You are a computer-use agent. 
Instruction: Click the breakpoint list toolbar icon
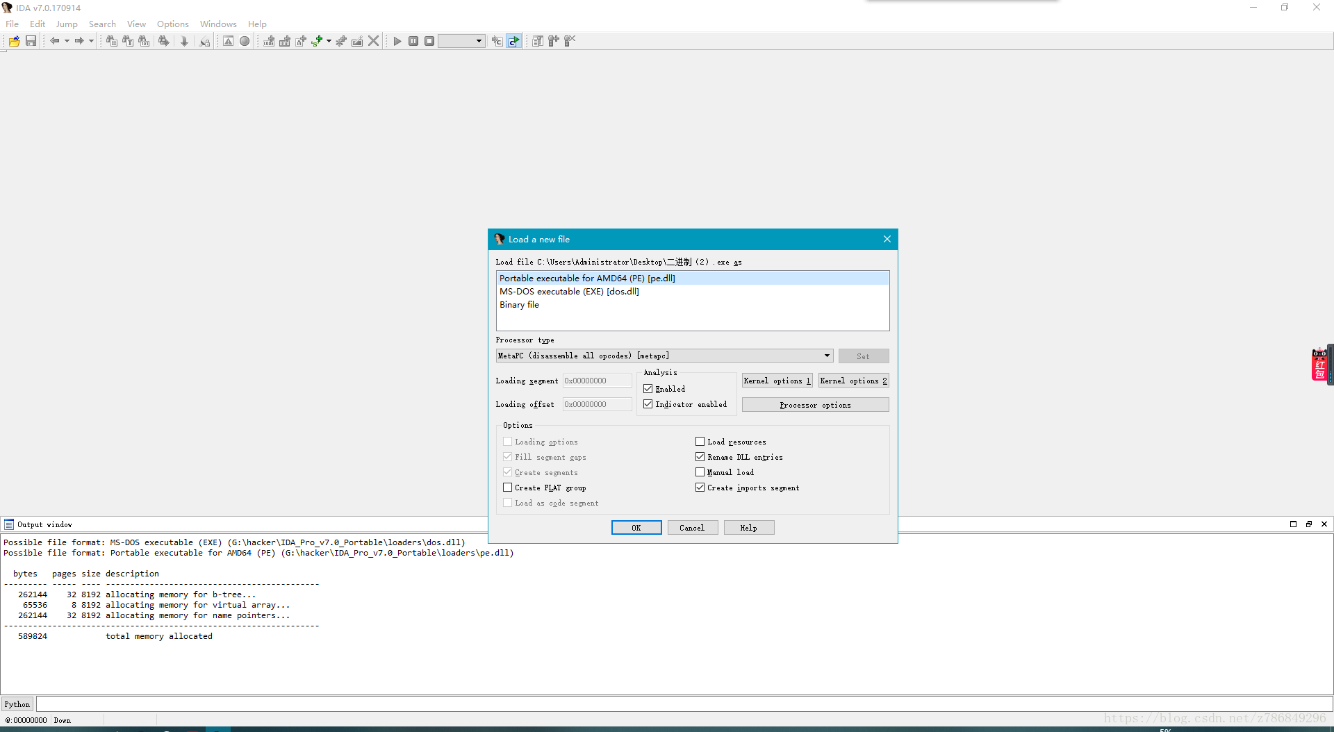[x=538, y=42]
